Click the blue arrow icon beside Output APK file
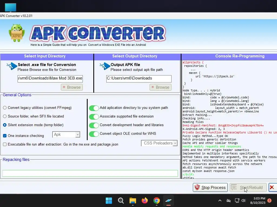277x207 pixels. (105, 66)
